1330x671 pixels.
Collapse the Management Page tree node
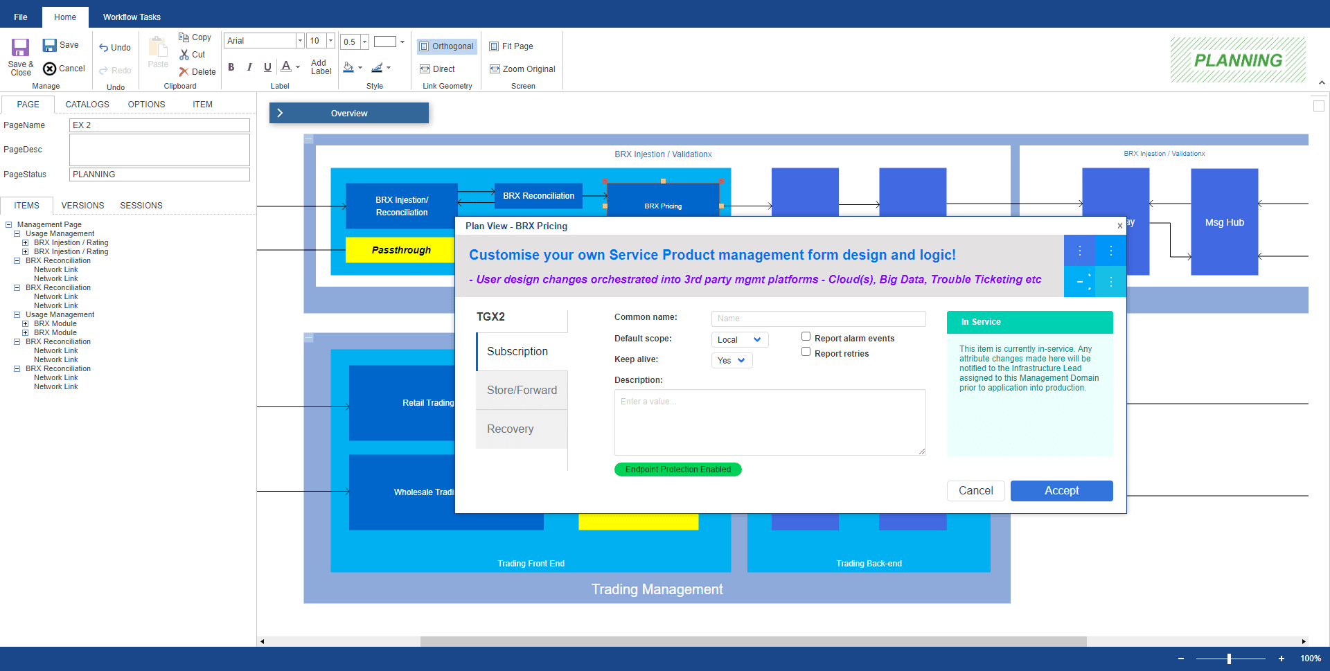(x=8, y=224)
